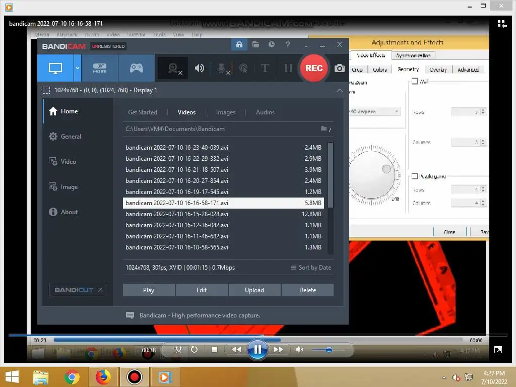This screenshot has width=516, height=387.
Task: Click the question mark help icon
Action: click(288, 44)
